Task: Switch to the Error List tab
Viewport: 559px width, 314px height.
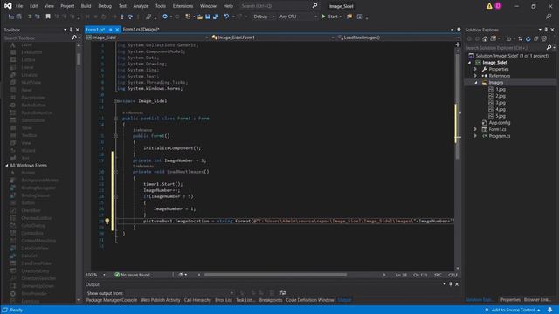Action: tap(224, 300)
